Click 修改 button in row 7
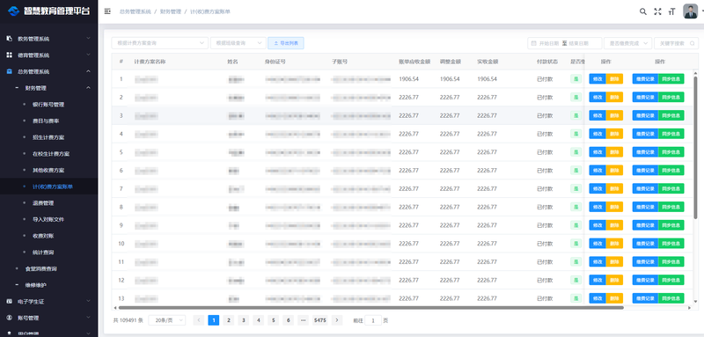Viewport: 704px width, 337px height. pos(598,188)
